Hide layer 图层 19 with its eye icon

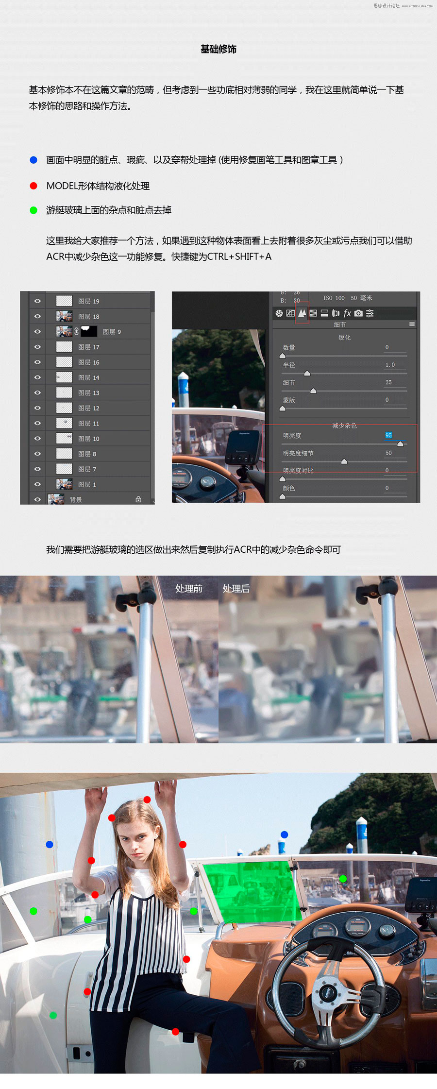click(37, 301)
